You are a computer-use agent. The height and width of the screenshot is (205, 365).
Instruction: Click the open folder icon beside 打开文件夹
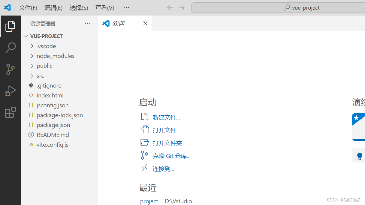click(x=145, y=143)
